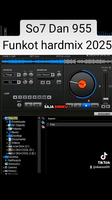Select the History item
112x200 pixels.
pyautogui.click(x=12, y=171)
